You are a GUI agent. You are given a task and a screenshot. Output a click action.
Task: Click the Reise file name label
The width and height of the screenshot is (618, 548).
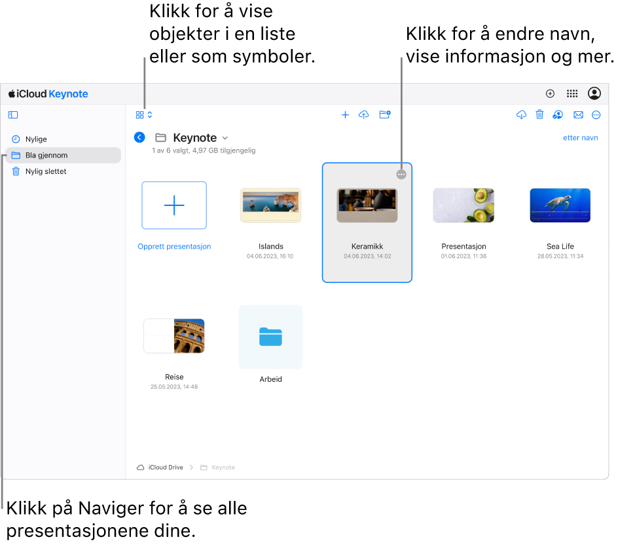[174, 377]
